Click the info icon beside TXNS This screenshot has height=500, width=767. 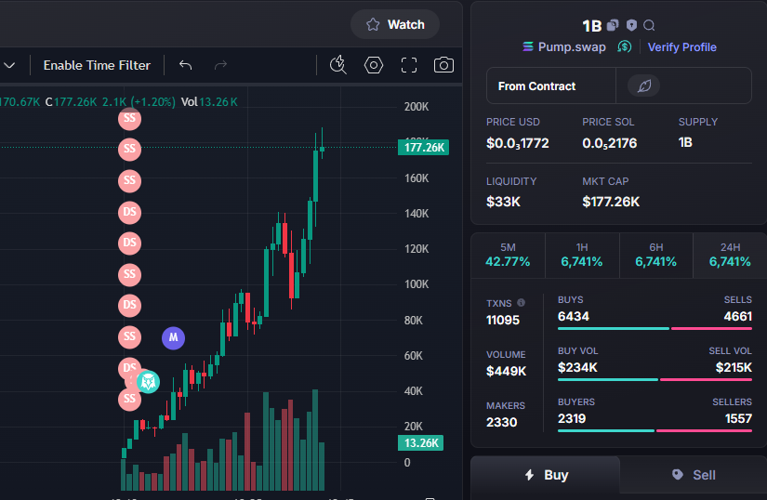tap(521, 303)
